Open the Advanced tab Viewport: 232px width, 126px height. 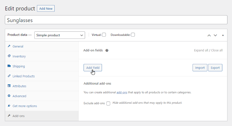[42, 96]
